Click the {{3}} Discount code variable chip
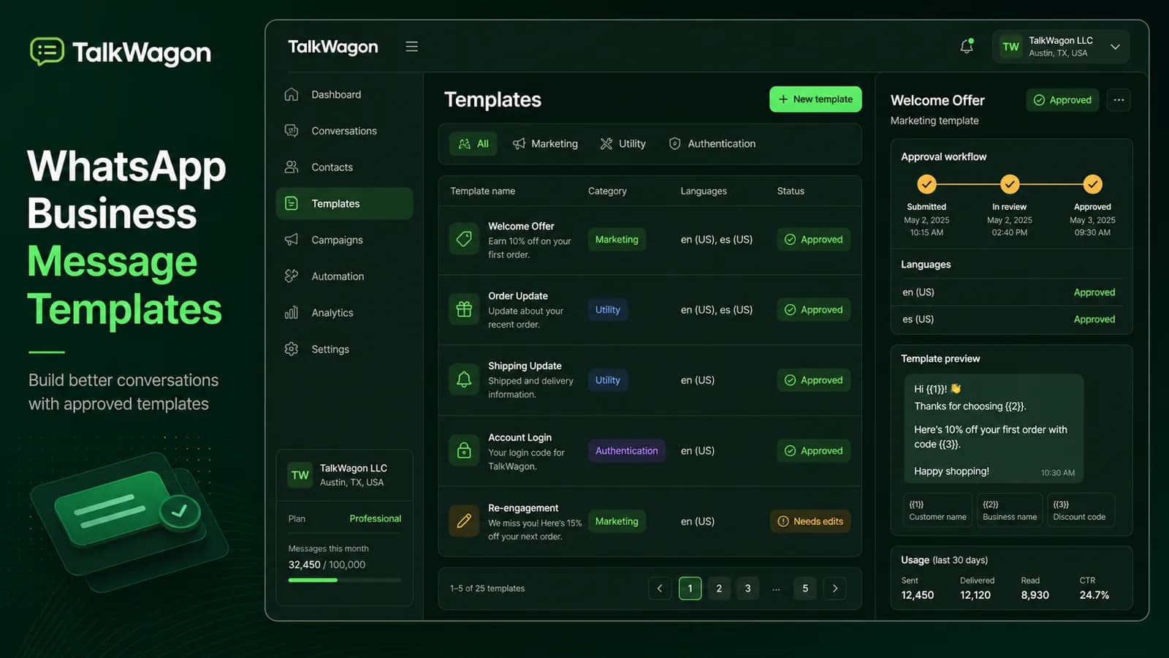Screen dimensions: 1169x658 [x=1080, y=510]
